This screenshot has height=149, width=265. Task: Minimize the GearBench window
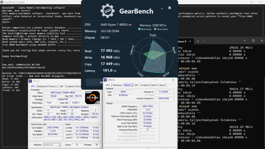pyautogui.click(x=162, y=8)
